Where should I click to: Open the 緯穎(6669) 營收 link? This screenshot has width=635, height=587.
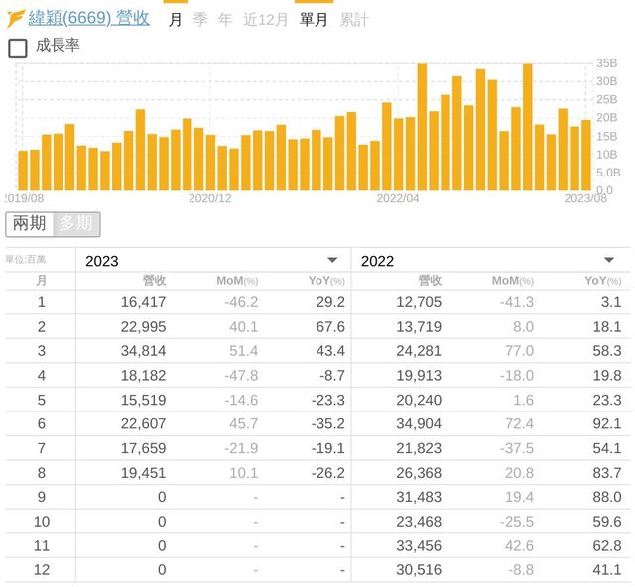coord(88,18)
